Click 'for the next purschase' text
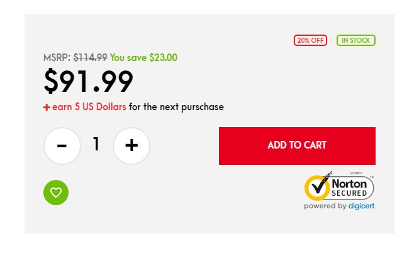 pyautogui.click(x=176, y=107)
